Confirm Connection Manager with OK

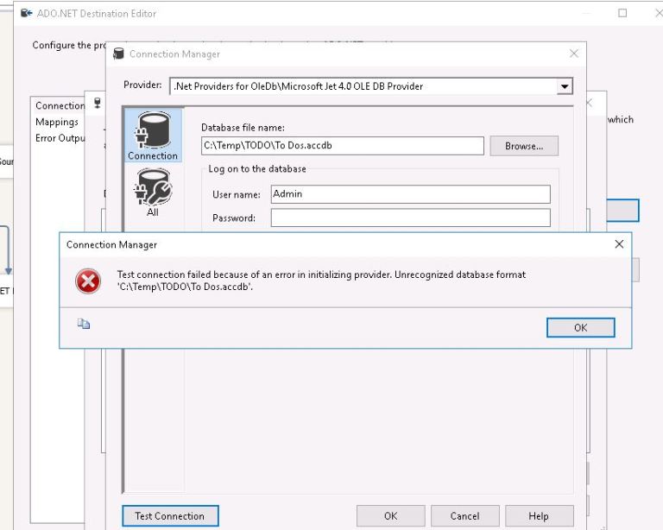[x=391, y=516]
